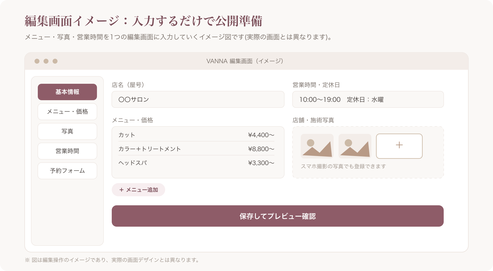This screenshot has width=493, height=271.
Task: Click the first window control dot
Action: (37, 61)
